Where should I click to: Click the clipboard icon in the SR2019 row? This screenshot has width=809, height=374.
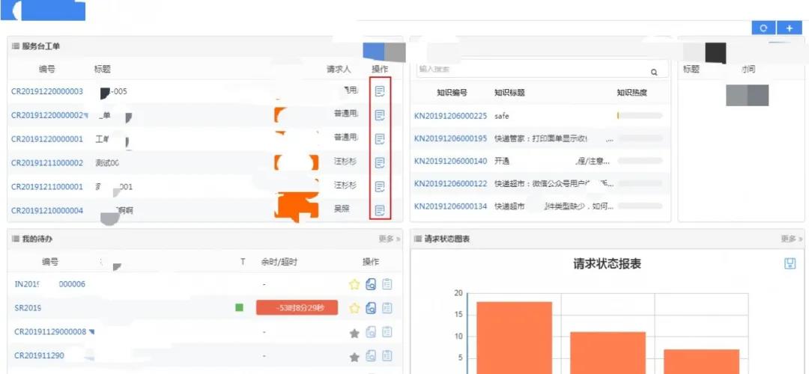[387, 308]
